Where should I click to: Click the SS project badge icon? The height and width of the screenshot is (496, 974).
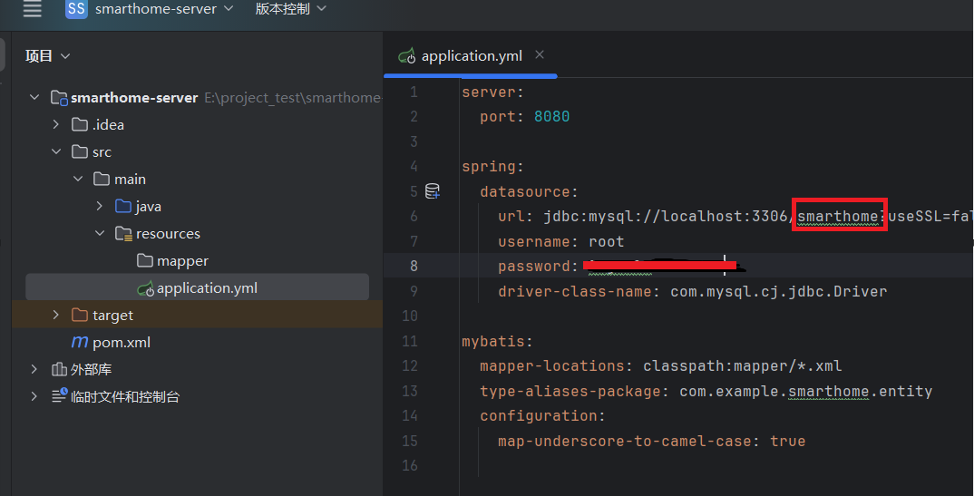point(76,9)
